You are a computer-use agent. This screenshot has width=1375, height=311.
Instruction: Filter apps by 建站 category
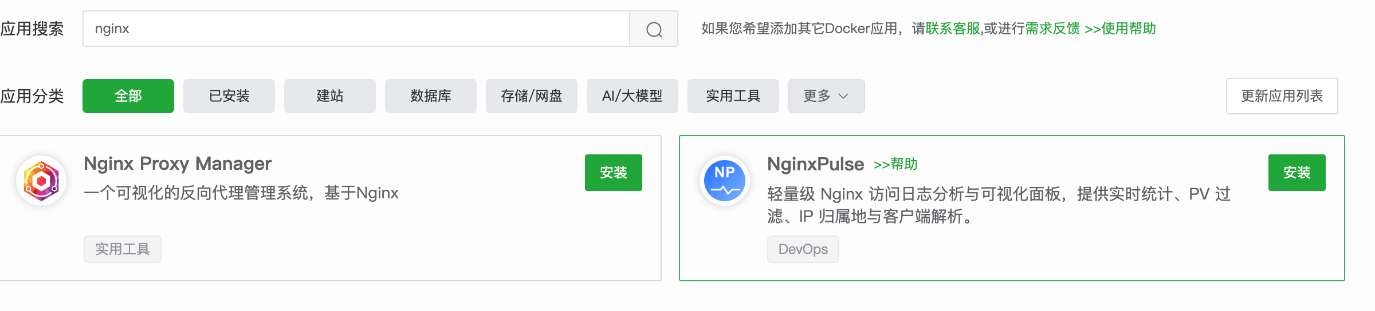click(330, 96)
